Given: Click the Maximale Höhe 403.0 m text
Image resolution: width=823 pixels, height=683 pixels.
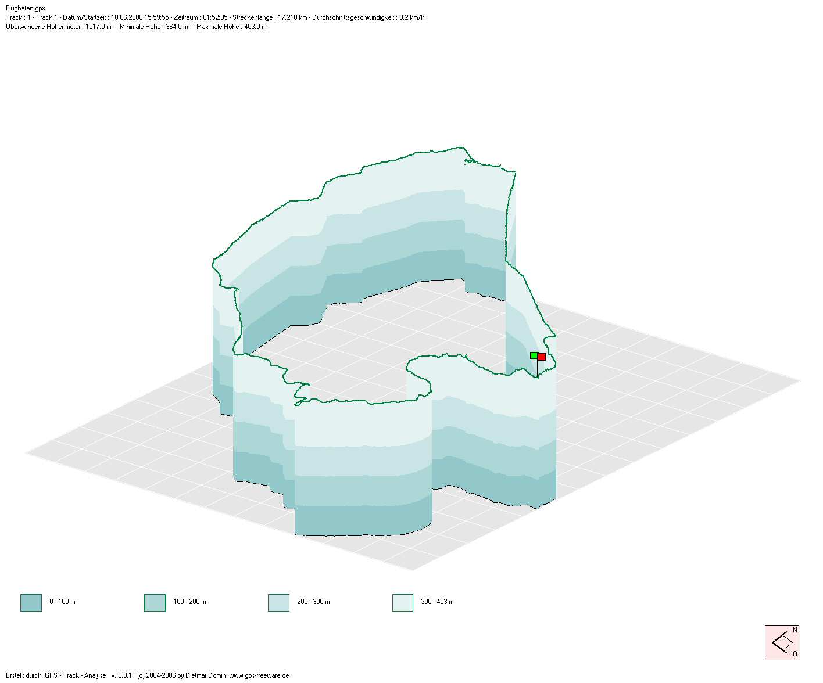Looking at the screenshot, I should (231, 27).
